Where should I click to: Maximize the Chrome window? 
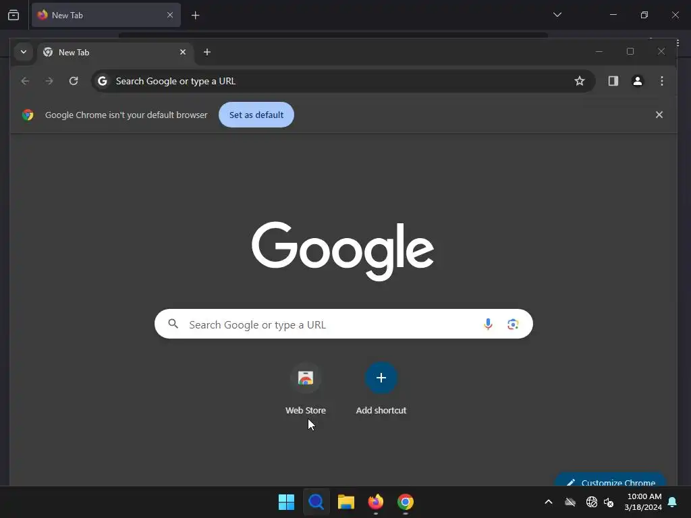point(630,51)
